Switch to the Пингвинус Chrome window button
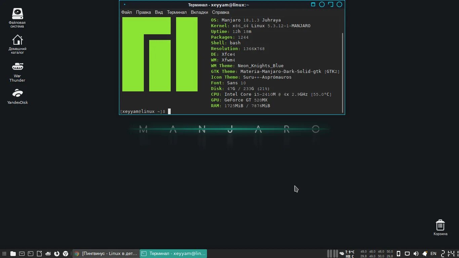 tap(106, 254)
